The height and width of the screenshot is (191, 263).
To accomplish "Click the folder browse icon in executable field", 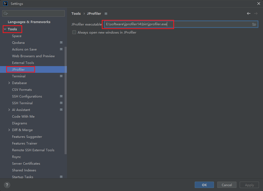I will tap(254, 24).
